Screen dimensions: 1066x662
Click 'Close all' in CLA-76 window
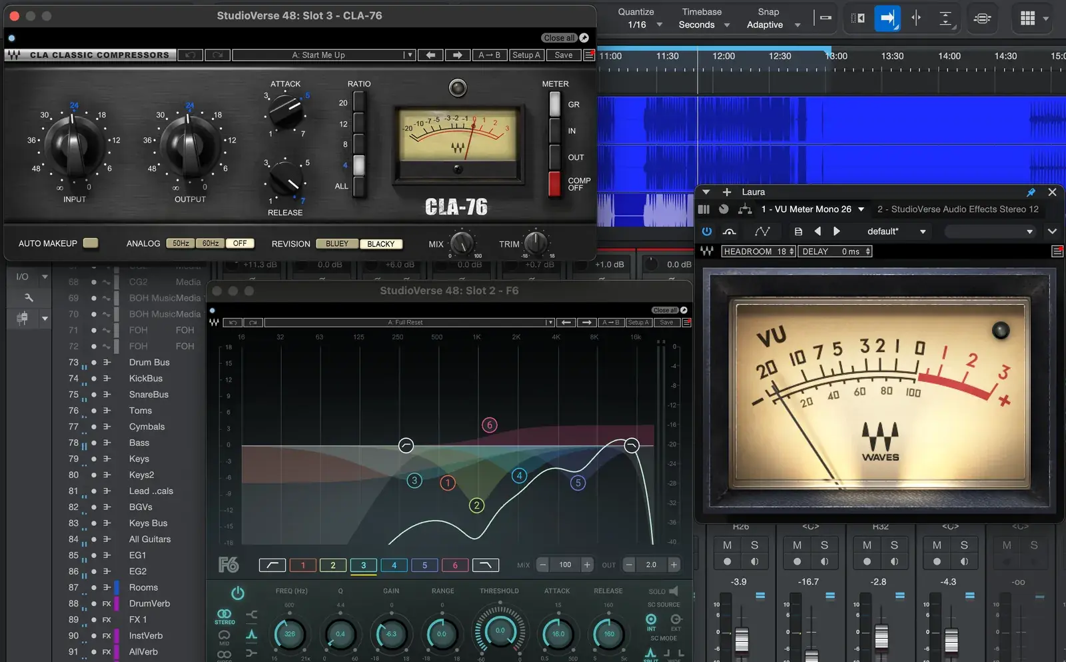coord(558,38)
